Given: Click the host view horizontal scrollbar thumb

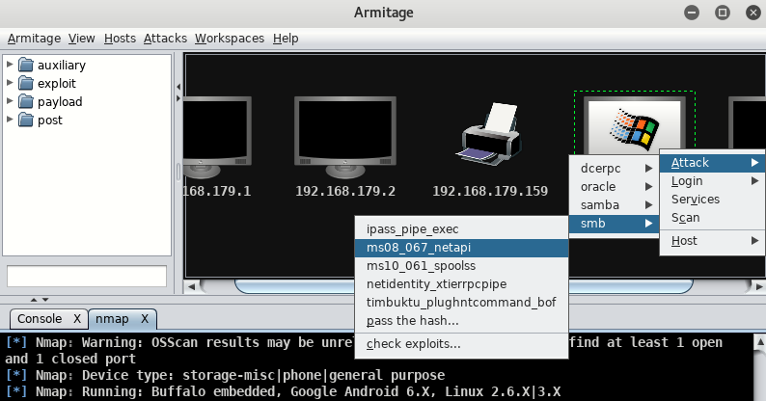Looking at the screenshot, I should 464,286.
